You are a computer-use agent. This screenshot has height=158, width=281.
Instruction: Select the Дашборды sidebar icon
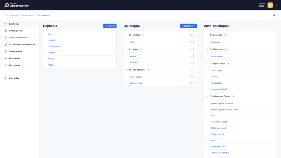(x=6, y=24)
